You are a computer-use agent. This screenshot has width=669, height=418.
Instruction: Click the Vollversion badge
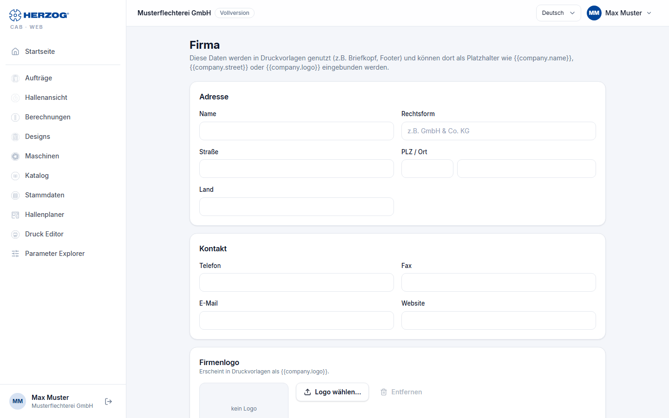(x=235, y=13)
